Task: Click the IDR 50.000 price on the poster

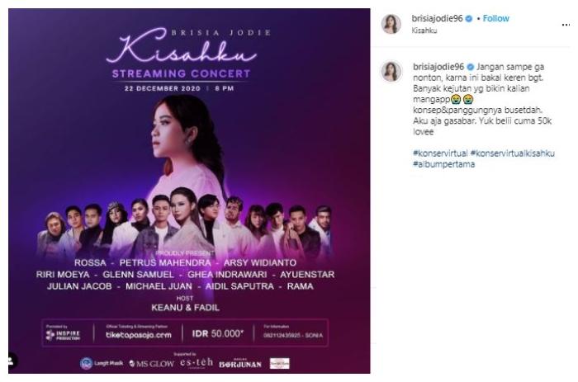Action: (217, 334)
